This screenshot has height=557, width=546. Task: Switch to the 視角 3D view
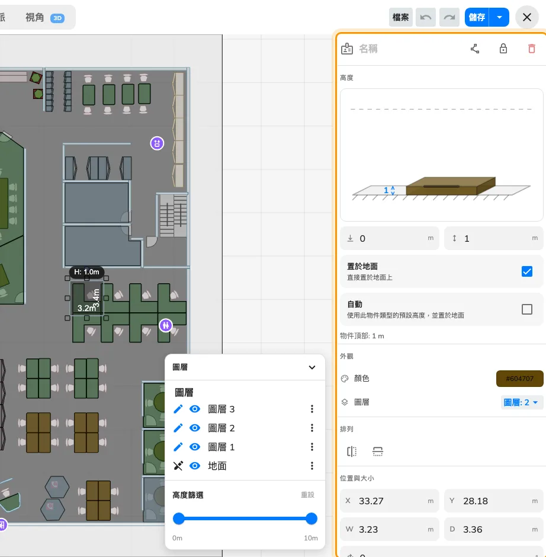[x=45, y=17]
